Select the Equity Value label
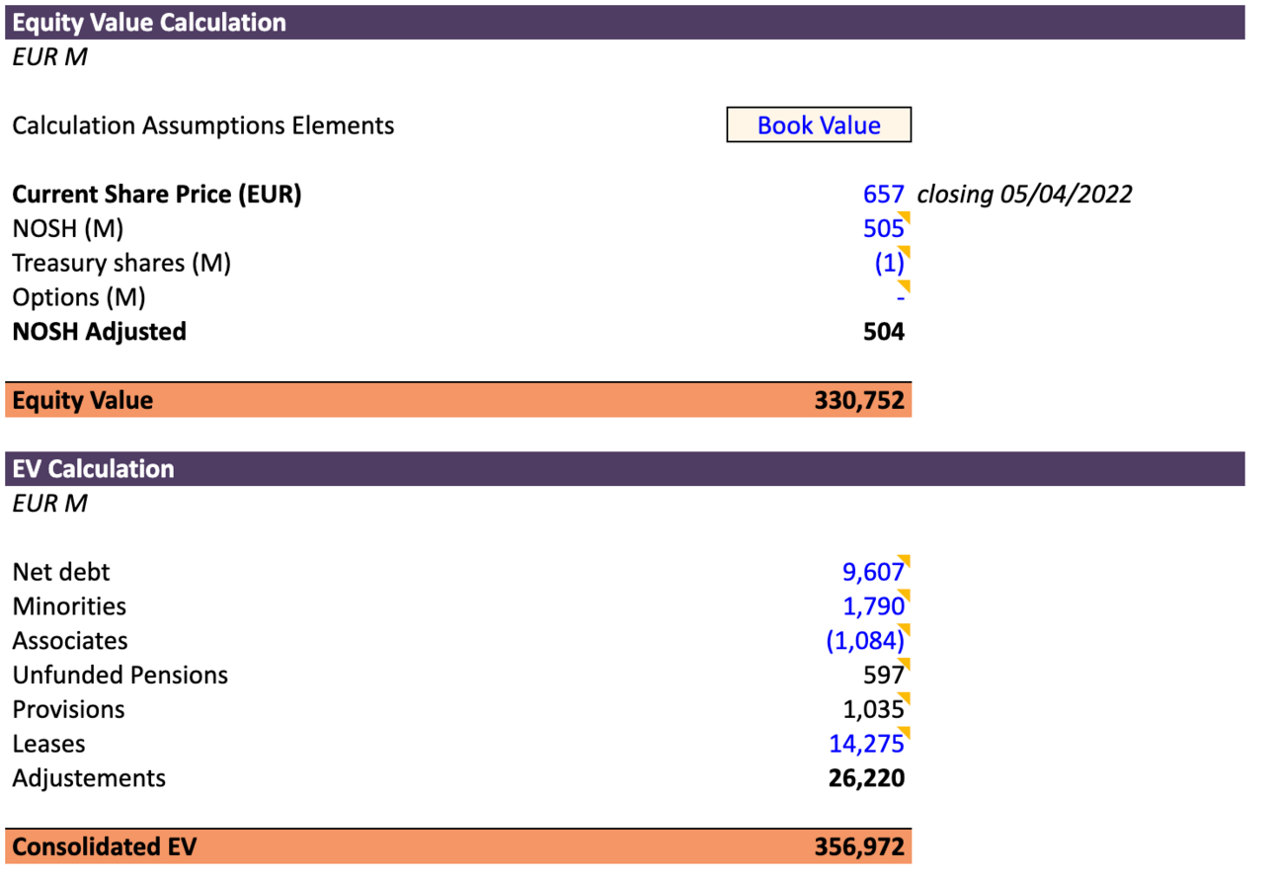 pos(83,400)
